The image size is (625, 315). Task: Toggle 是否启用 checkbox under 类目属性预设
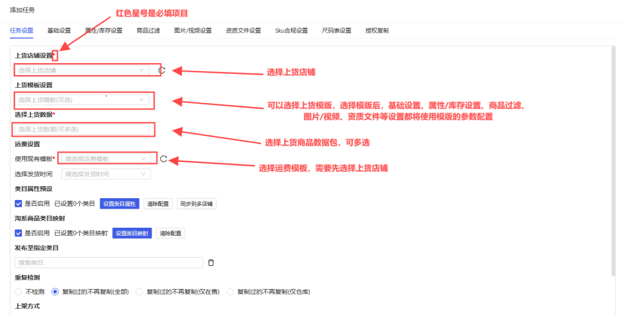pyautogui.click(x=19, y=203)
